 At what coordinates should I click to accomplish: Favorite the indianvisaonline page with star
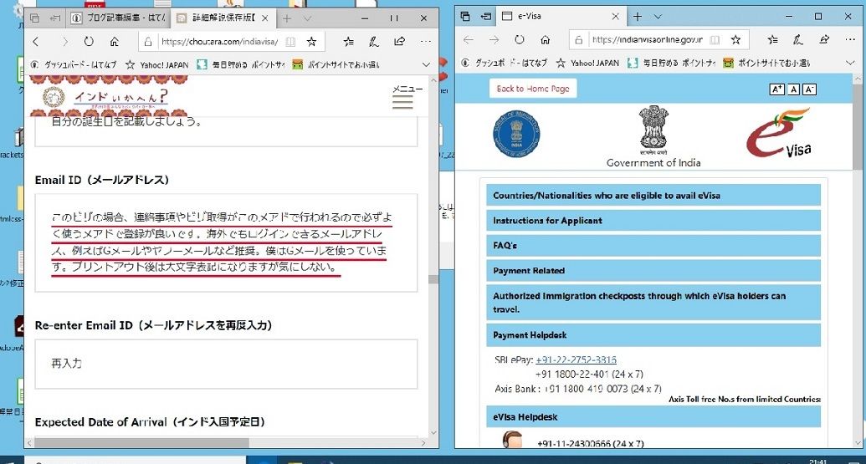(735, 40)
